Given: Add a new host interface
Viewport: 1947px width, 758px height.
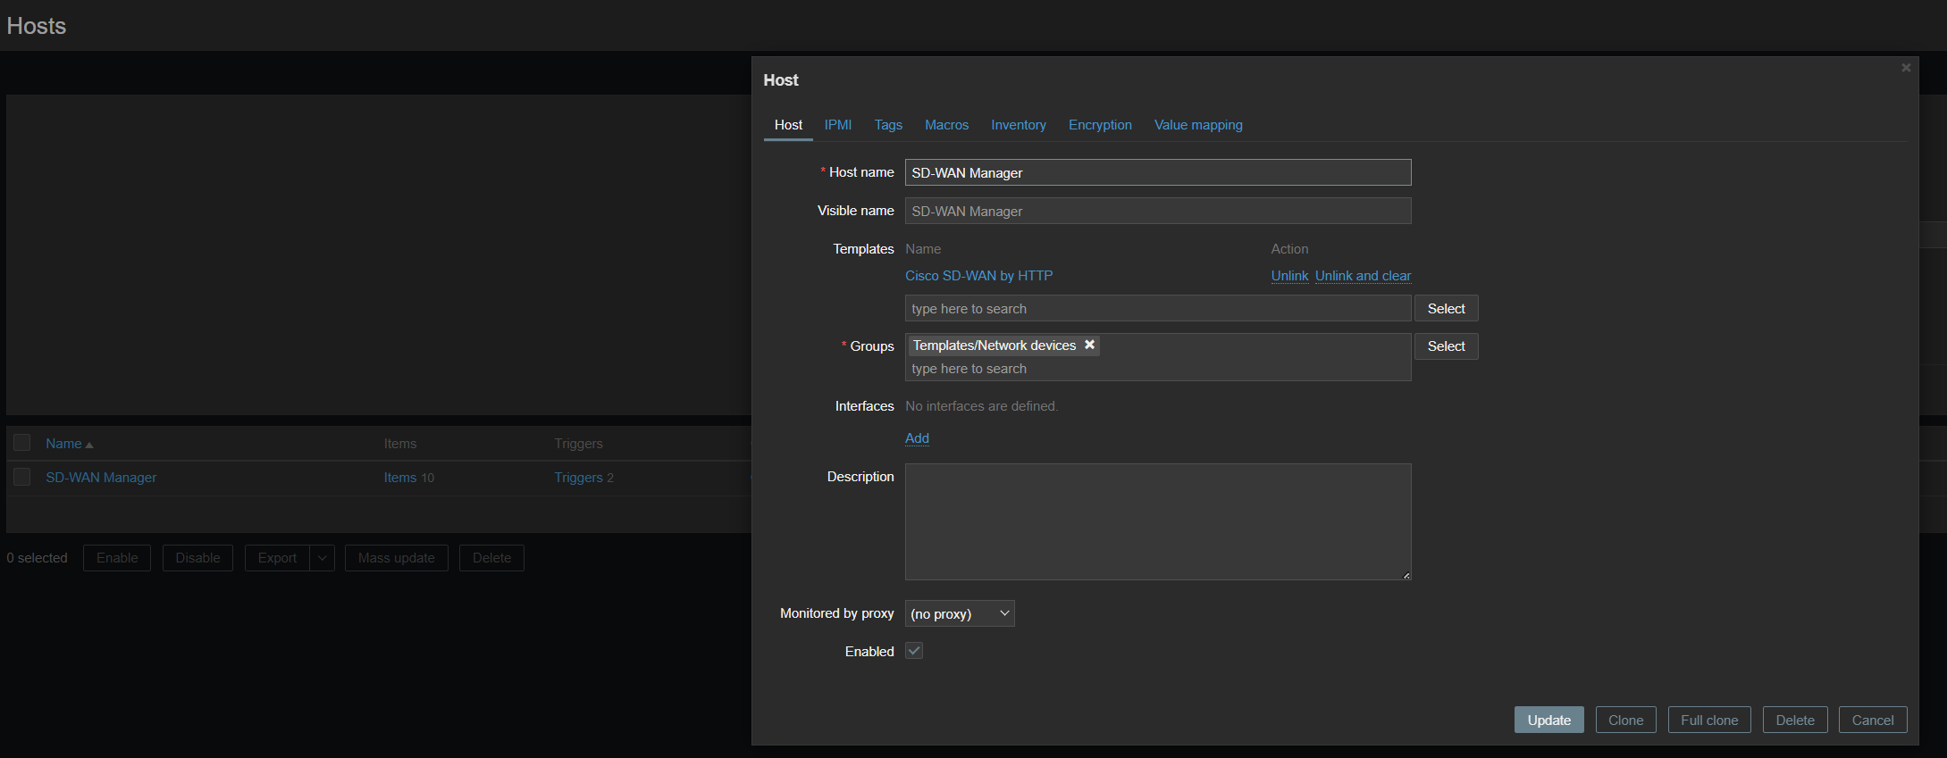Looking at the screenshot, I should 917,438.
